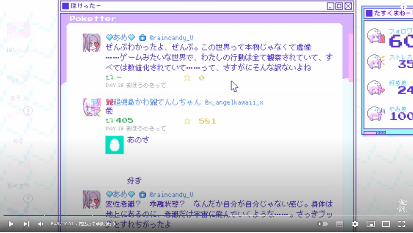Expand the 魔法の切手(映像) chapter list

tap(97, 224)
